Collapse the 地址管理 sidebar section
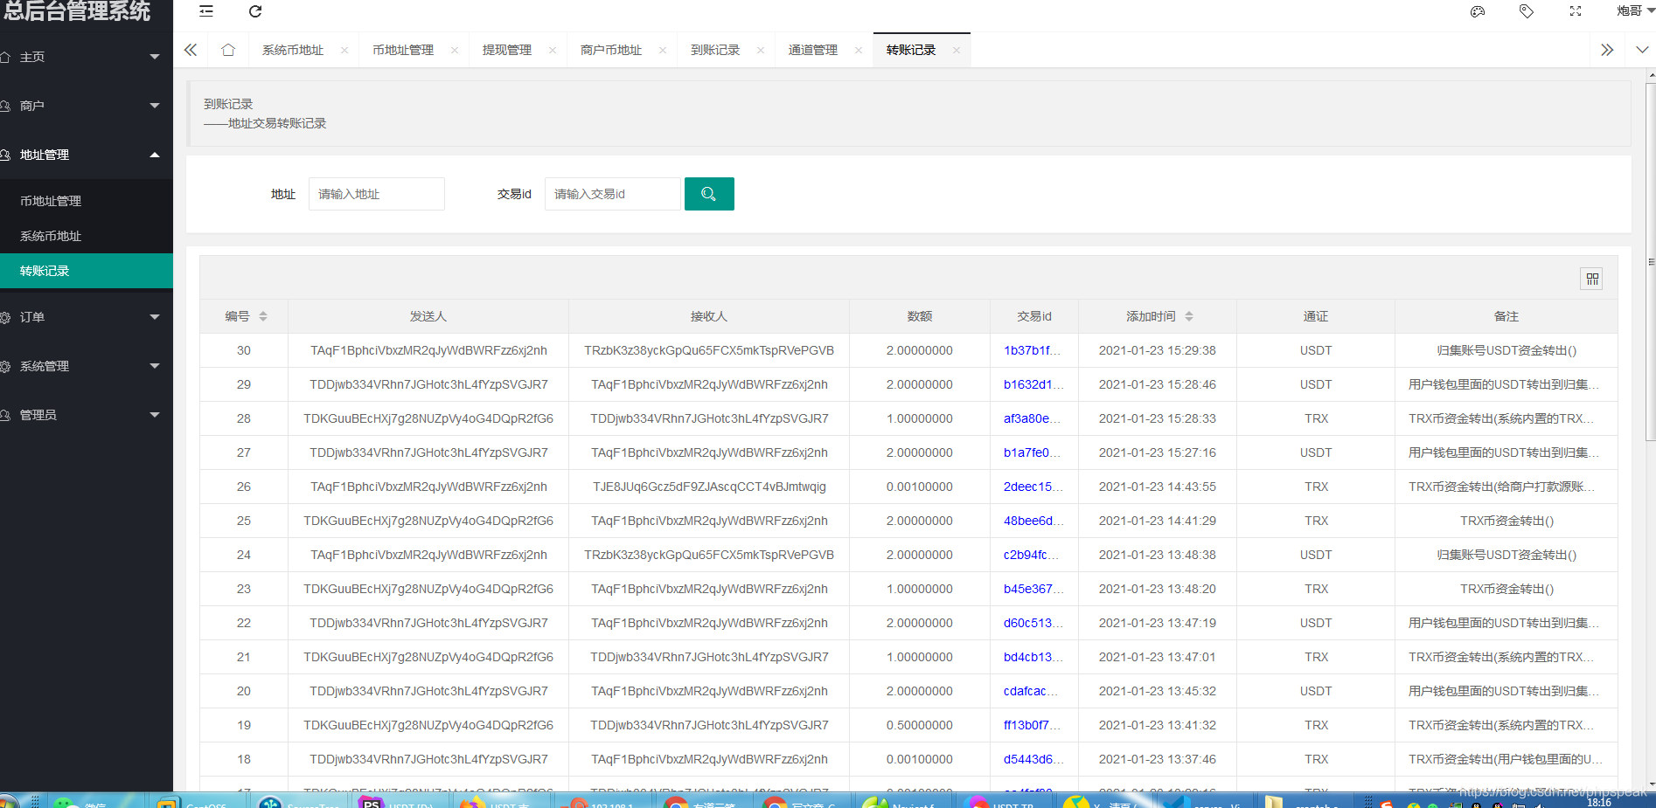Viewport: 1656px width, 808px height. (87, 155)
